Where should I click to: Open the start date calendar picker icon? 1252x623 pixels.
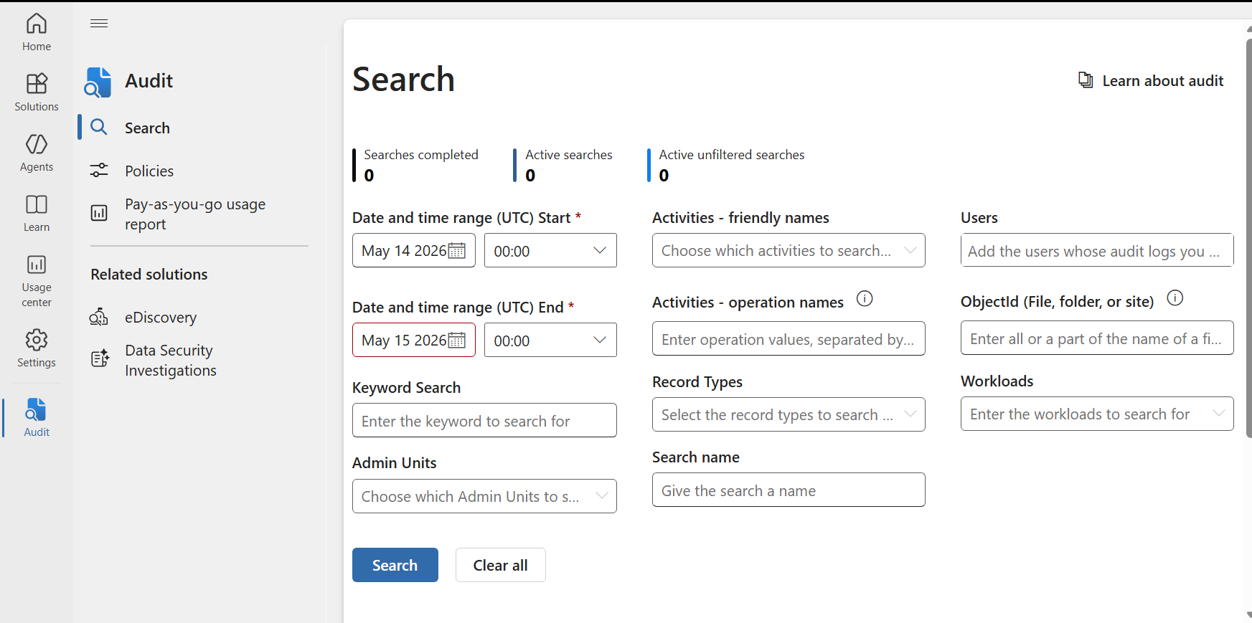click(x=457, y=251)
